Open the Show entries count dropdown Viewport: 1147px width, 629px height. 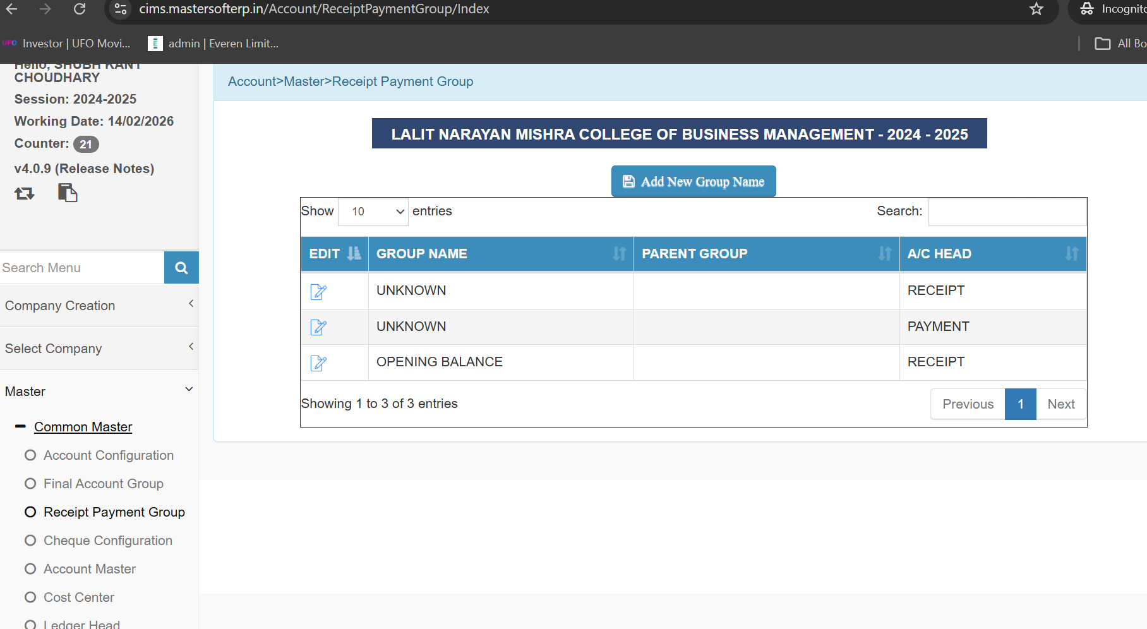click(x=373, y=212)
